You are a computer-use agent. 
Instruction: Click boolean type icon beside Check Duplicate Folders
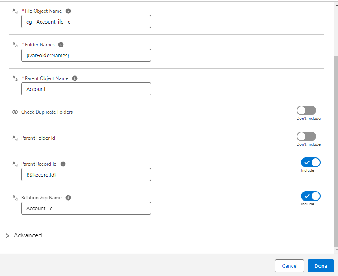click(15, 112)
